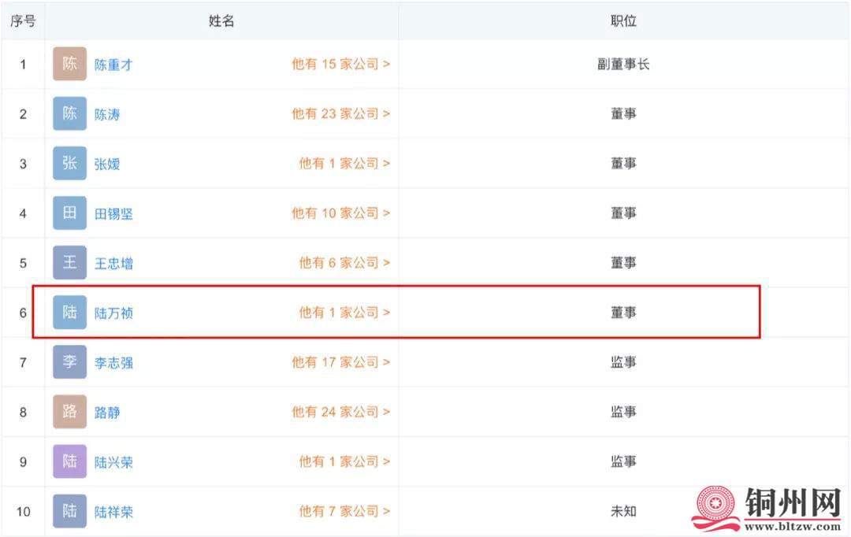Image resolution: width=851 pixels, height=537 pixels.
Task: Click the 路 avatar icon for 路静
Action: tap(69, 412)
